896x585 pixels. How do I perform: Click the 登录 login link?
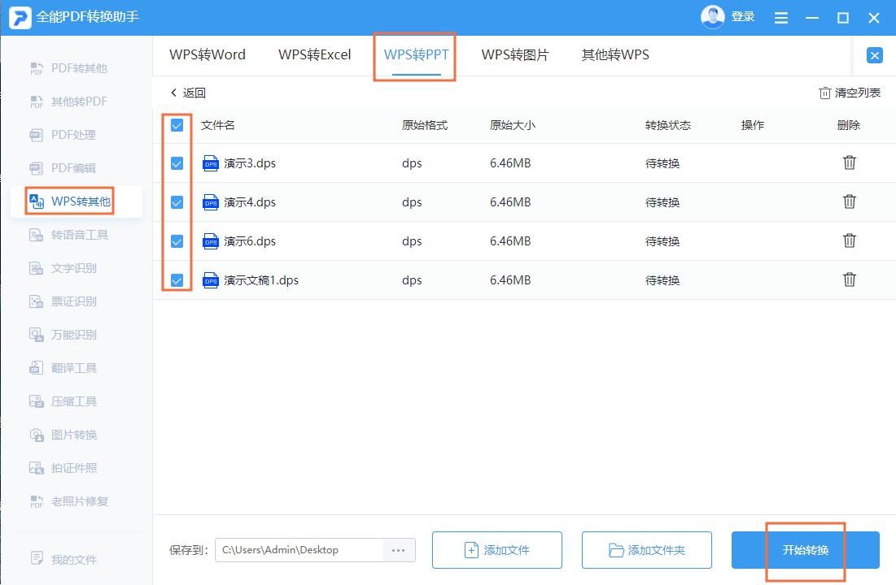[x=743, y=16]
